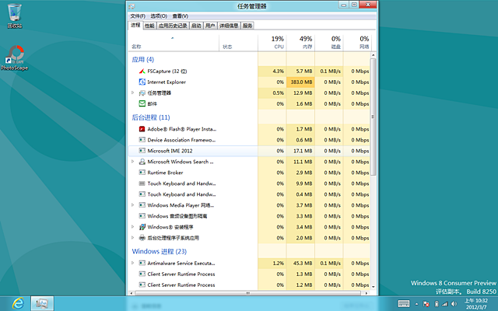Click the 383.0 MB memory cell
The image size is (498, 311).
point(300,82)
